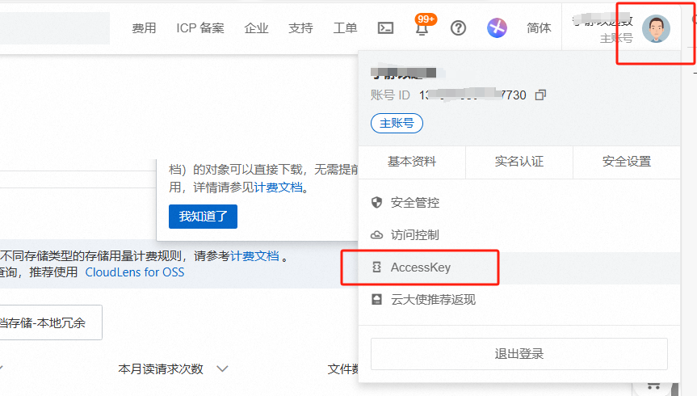
Task: Expand the 本月读请求次数 dropdown chevron
Action: point(222,369)
